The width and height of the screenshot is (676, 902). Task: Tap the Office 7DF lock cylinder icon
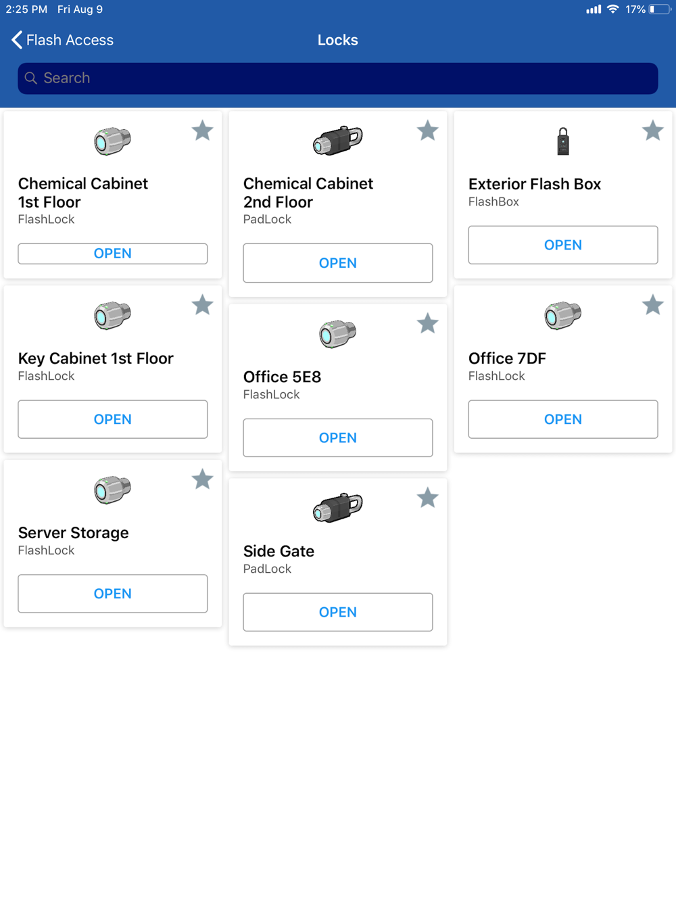pyautogui.click(x=563, y=316)
